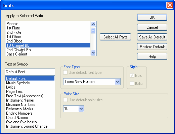Select Lyrics in Text or Symbol list
The image size is (175, 134).
11,87
